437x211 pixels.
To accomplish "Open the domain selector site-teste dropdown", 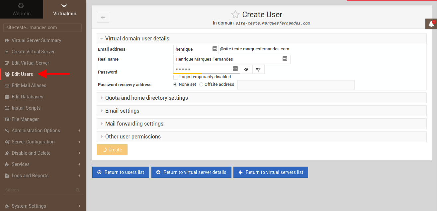I will [43, 27].
